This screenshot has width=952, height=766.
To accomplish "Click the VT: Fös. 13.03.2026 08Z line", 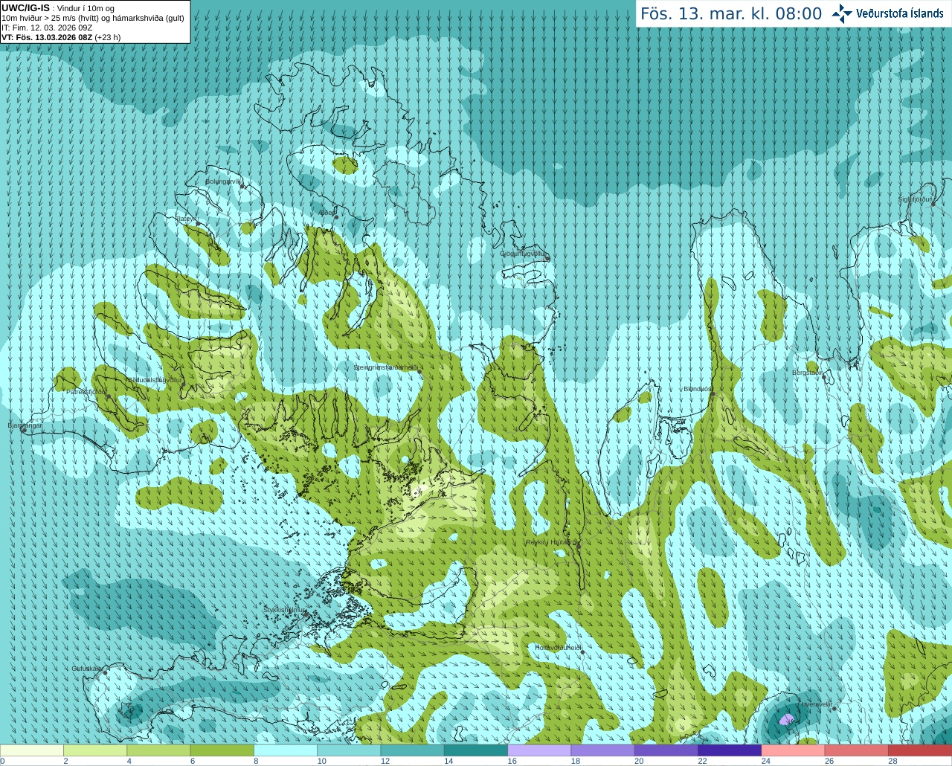I will point(61,37).
